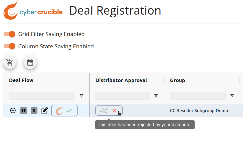This screenshot has height=141, width=243.
Task: Click the Cyber Crucible logo
Action: 33,10
